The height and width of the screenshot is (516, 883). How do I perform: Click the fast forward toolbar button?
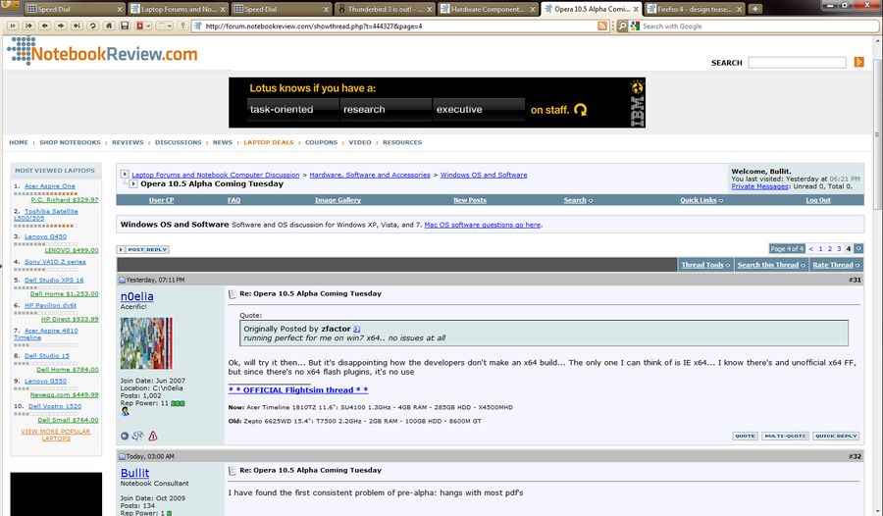pyautogui.click(x=78, y=26)
